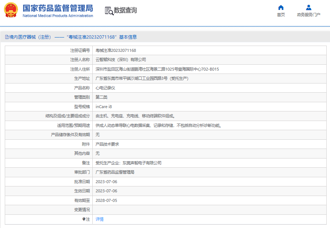Go to 首页 home icon
This screenshot has width=330, height=228.
281,8
